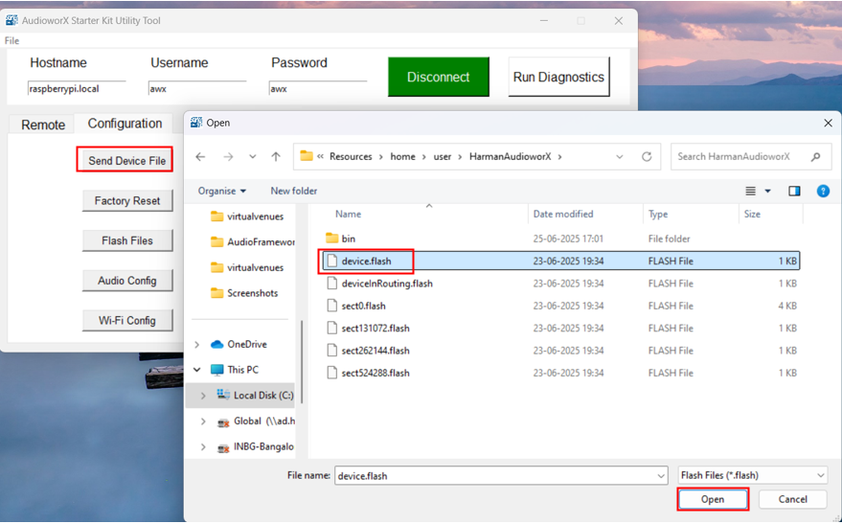Expand the INBG-Bangalo network drive node
The width and height of the screenshot is (842, 524).
203,446
